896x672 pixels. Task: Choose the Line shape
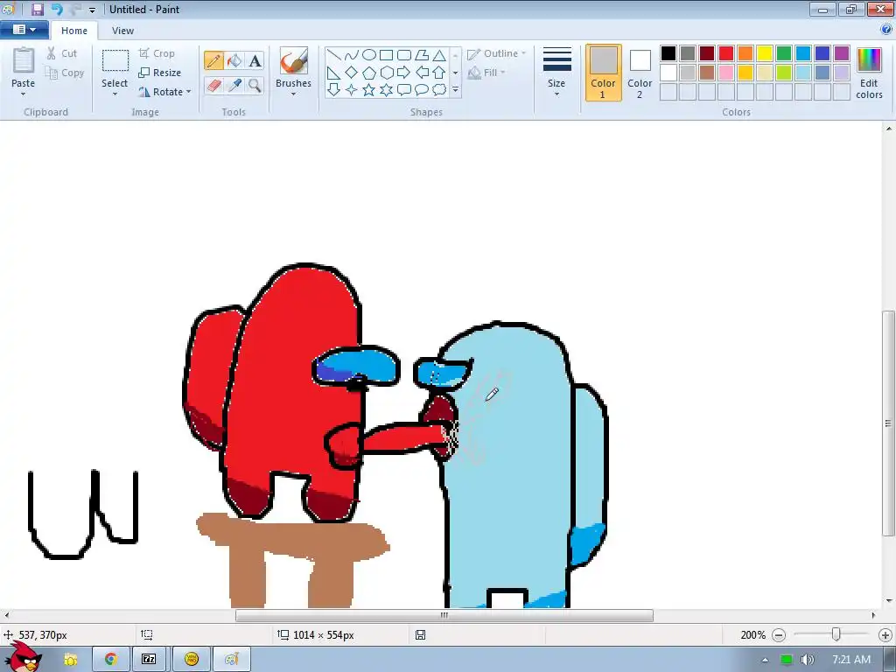(334, 55)
